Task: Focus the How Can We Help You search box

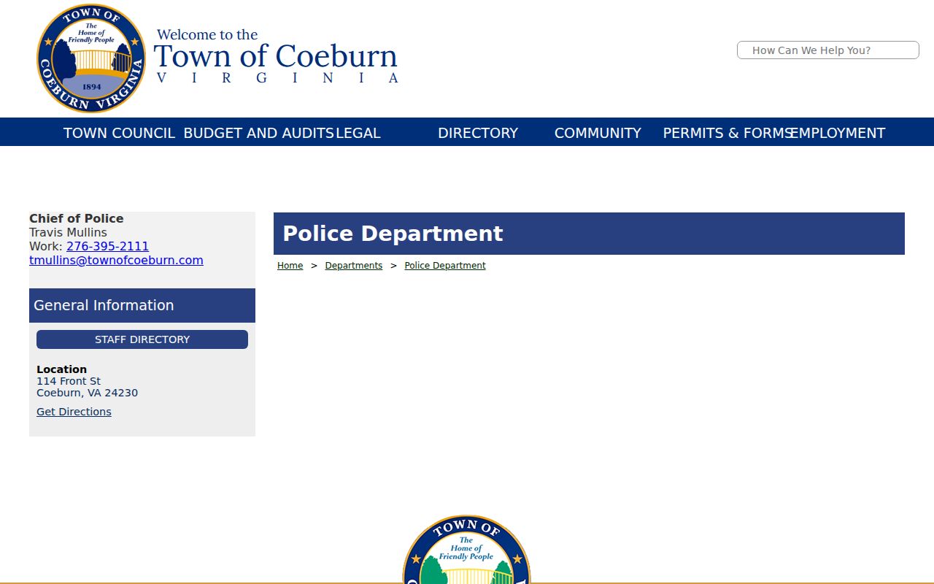Action: click(827, 50)
